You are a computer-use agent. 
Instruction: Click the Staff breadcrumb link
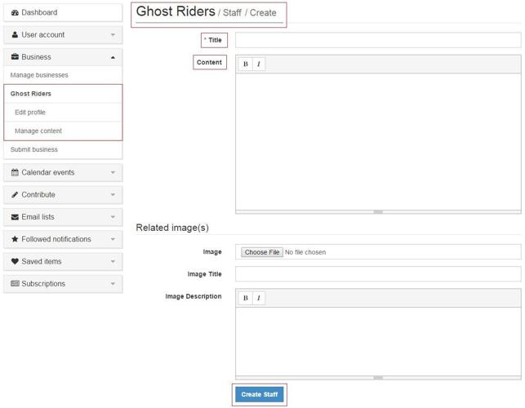pyautogui.click(x=232, y=13)
